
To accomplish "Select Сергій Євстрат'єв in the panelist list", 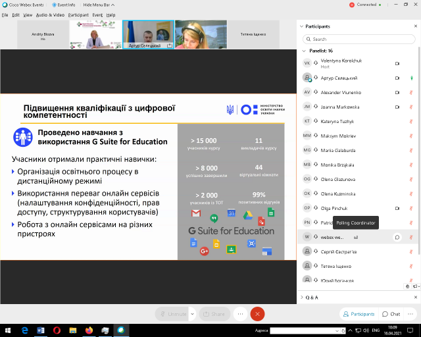I will pyautogui.click(x=358, y=252).
